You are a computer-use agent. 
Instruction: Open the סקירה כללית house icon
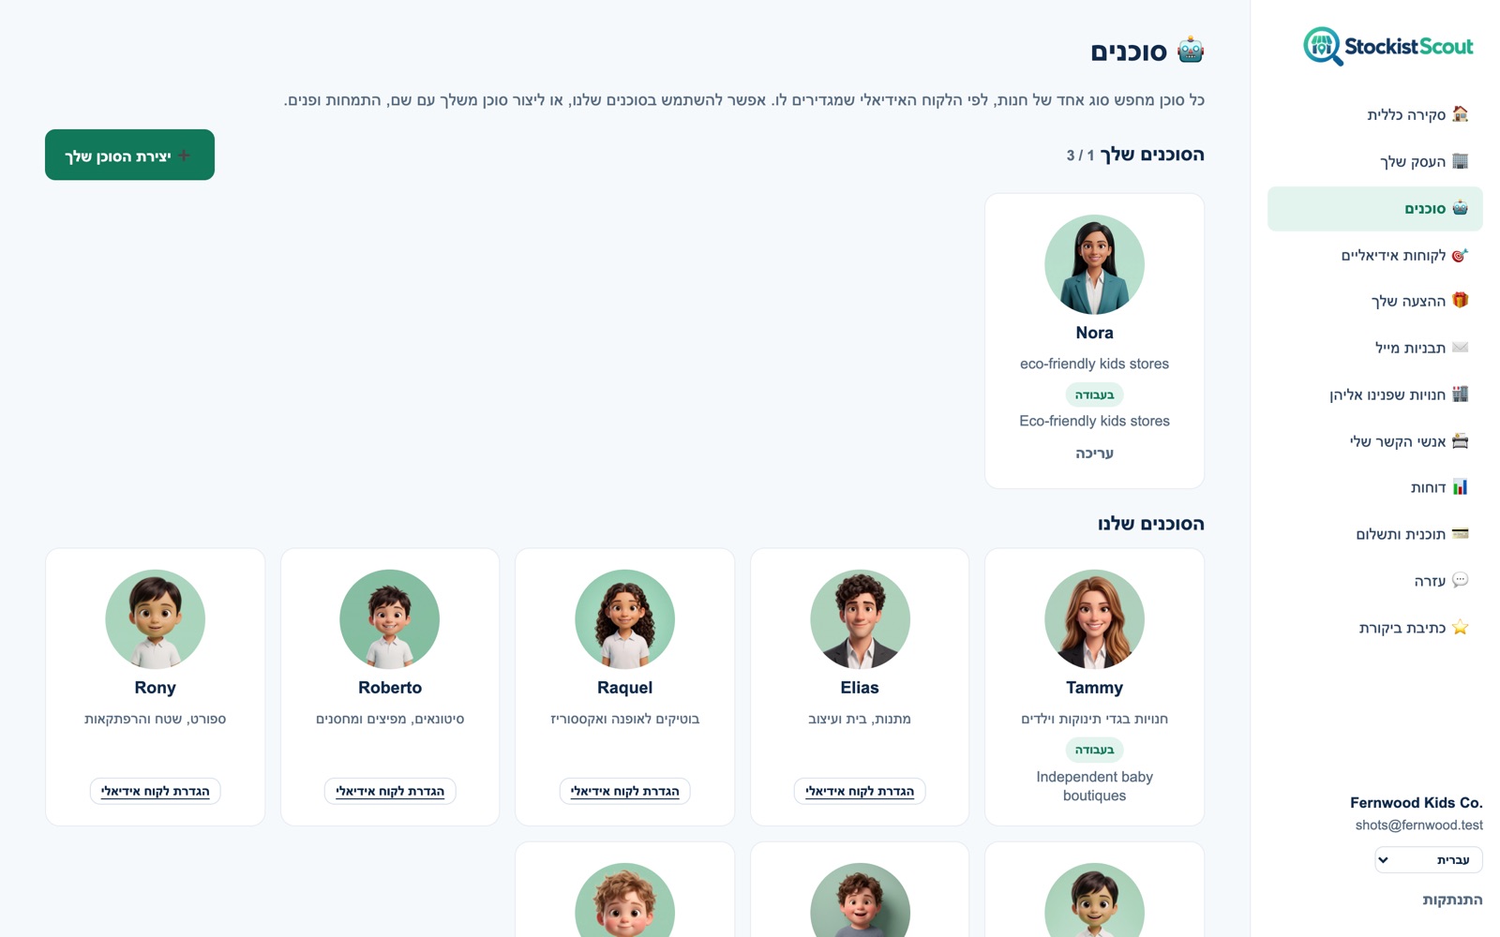click(1460, 114)
